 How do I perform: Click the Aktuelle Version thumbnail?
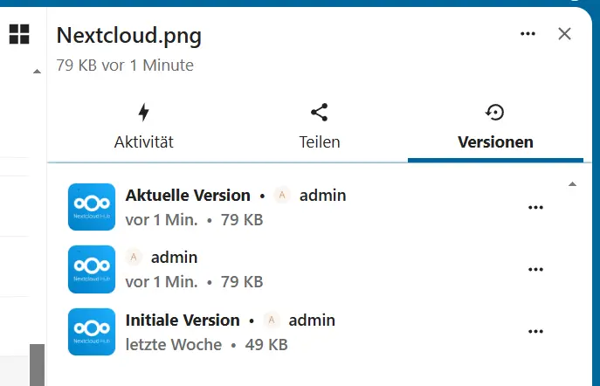click(x=92, y=207)
